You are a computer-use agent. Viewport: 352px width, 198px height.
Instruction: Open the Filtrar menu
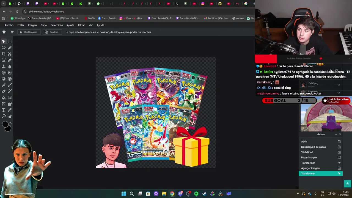(x=81, y=25)
